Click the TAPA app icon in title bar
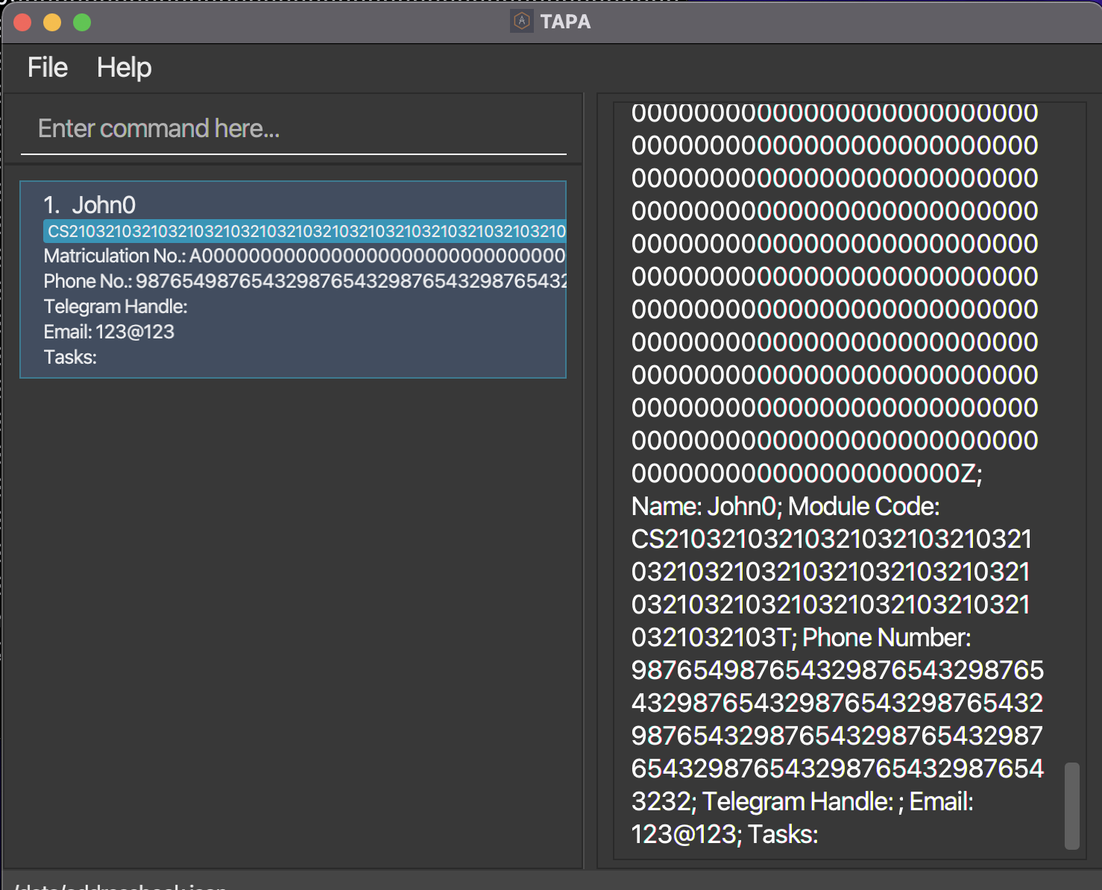 click(x=522, y=22)
